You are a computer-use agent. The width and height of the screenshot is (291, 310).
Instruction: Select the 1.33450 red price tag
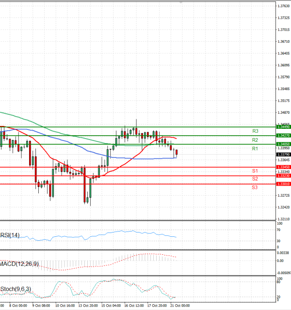click(283, 167)
